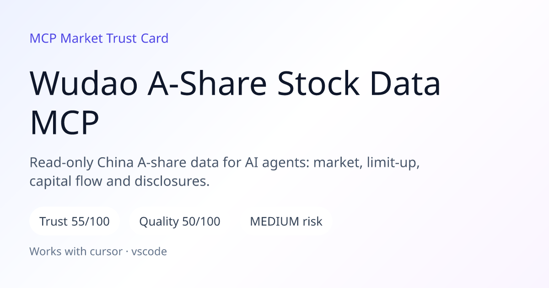The width and height of the screenshot is (549, 288).
Task: Click the Wudao A-Share Stock Data title
Action: pos(235,84)
